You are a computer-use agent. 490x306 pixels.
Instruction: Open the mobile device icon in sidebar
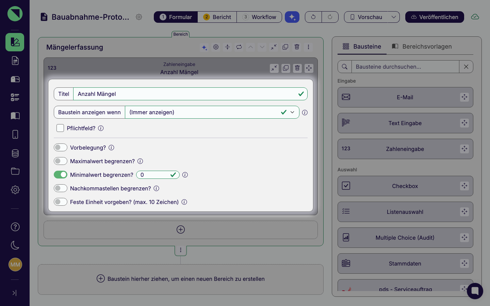[15, 134]
